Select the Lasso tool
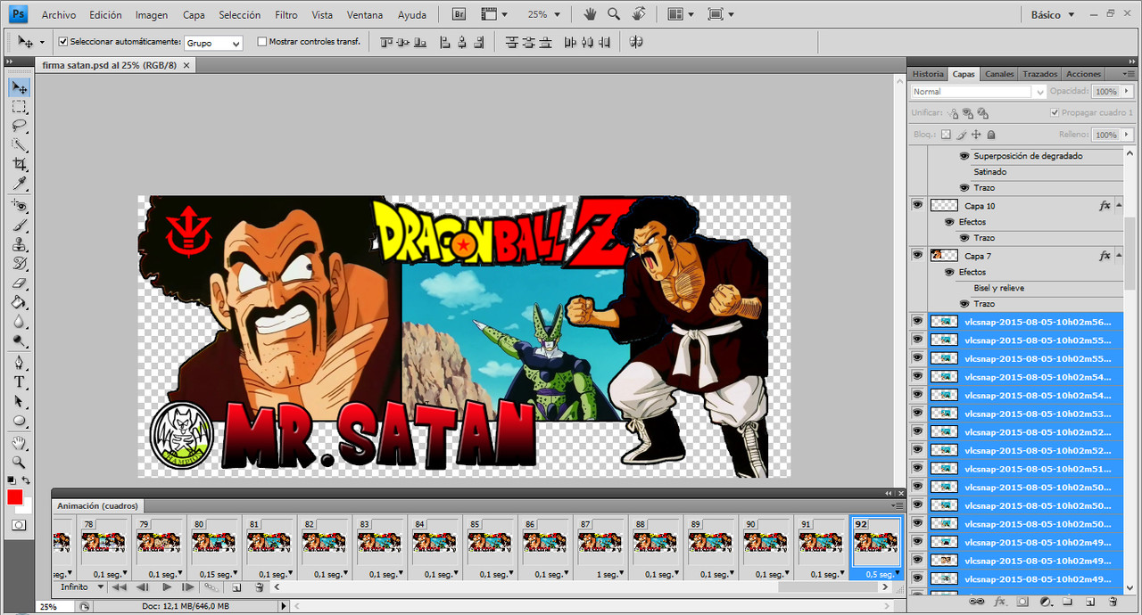 click(x=19, y=126)
